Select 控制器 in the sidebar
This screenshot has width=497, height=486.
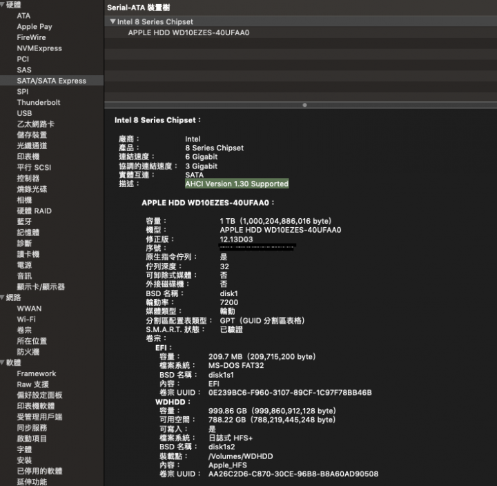click(28, 178)
